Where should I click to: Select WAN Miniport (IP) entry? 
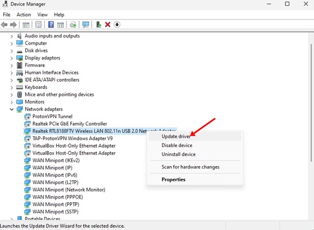pyautogui.click(x=52, y=168)
